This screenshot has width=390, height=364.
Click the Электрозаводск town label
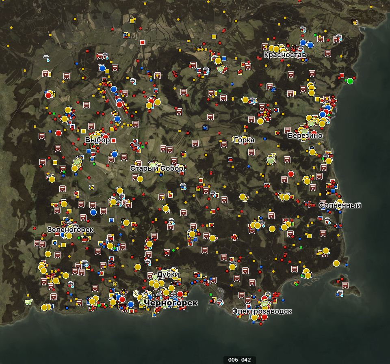click(x=262, y=311)
